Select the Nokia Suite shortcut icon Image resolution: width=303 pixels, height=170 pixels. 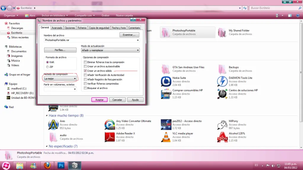[166, 81]
